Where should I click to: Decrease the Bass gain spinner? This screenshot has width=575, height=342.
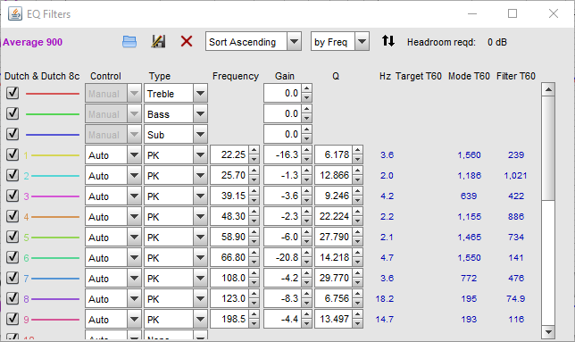pos(307,119)
